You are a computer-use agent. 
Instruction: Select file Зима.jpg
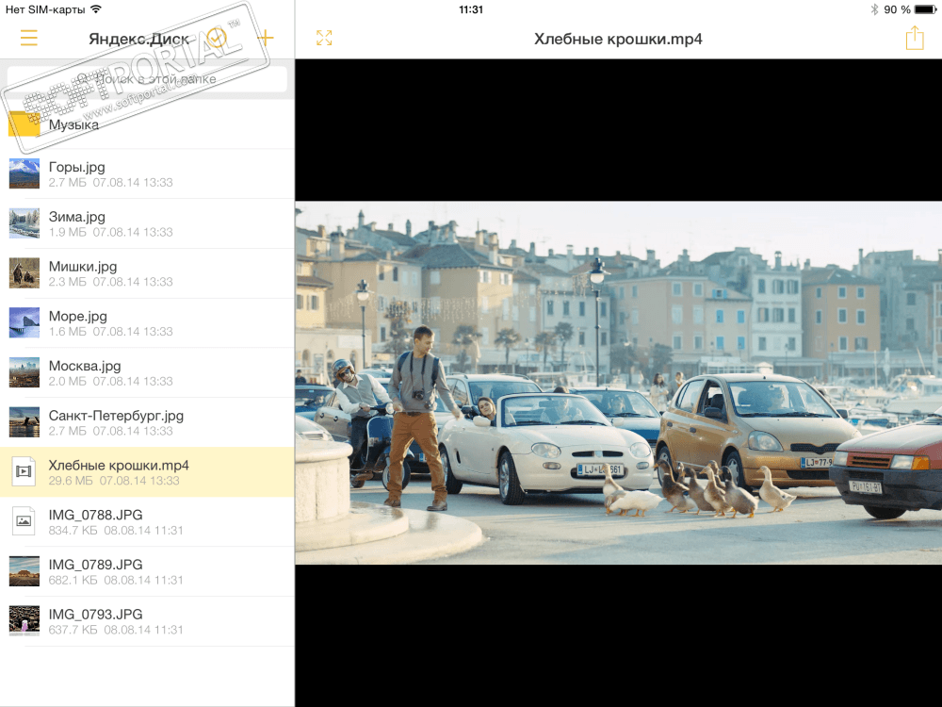click(147, 223)
